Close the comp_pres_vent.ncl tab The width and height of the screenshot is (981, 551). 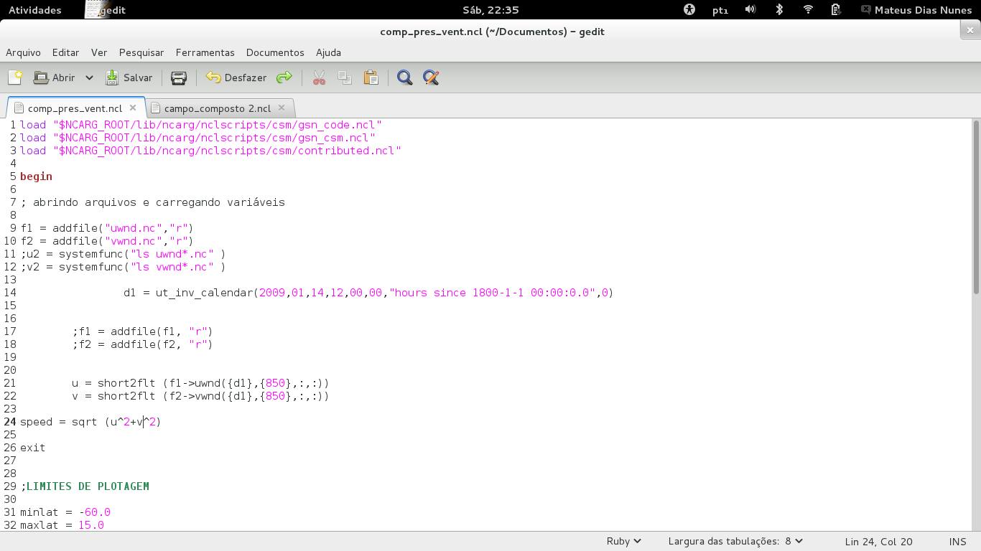tap(133, 108)
